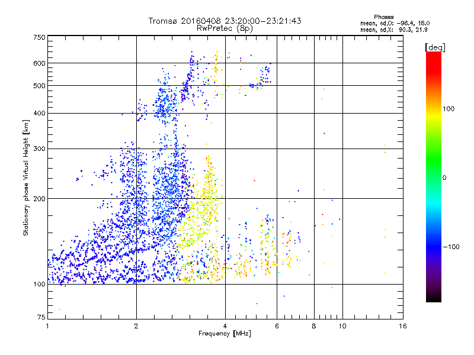Image resolution: width=474 pixels, height=355 pixels.
Task: Click the green zero-degree region of colorbar
Action: tap(434, 177)
